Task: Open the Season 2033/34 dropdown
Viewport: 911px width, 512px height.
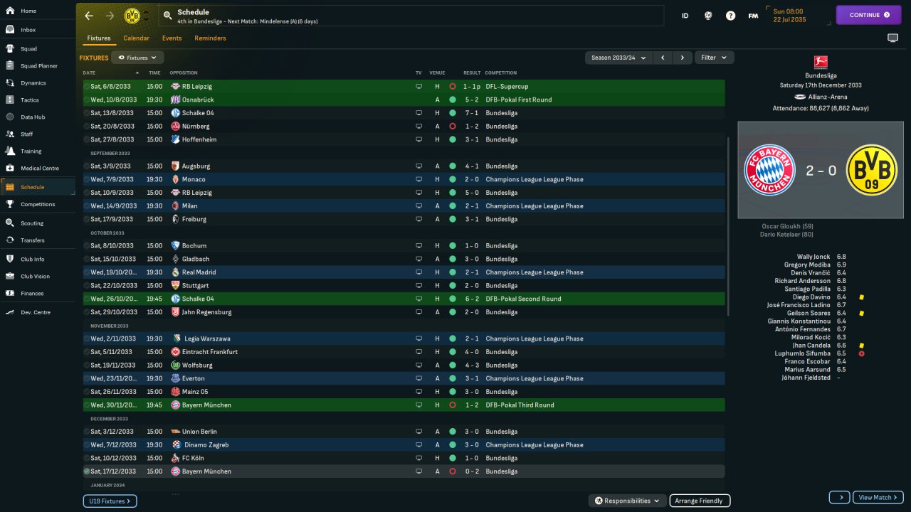Action: [x=618, y=58]
